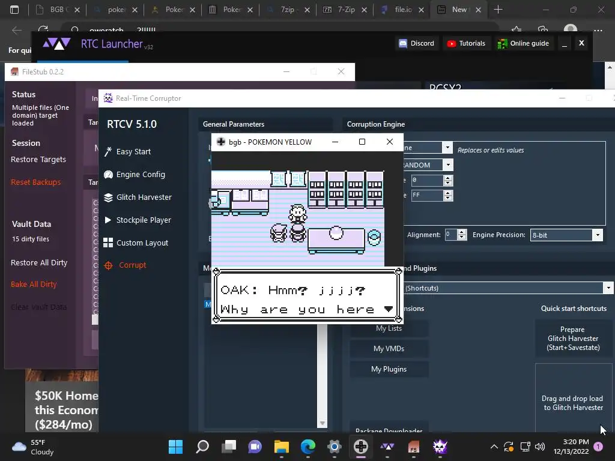
Task: Open Online guide in RTC Launcher
Action: point(523,43)
